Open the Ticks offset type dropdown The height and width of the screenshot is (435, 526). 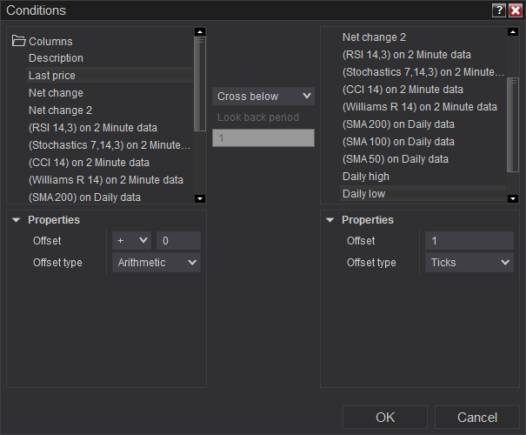pyautogui.click(x=469, y=262)
